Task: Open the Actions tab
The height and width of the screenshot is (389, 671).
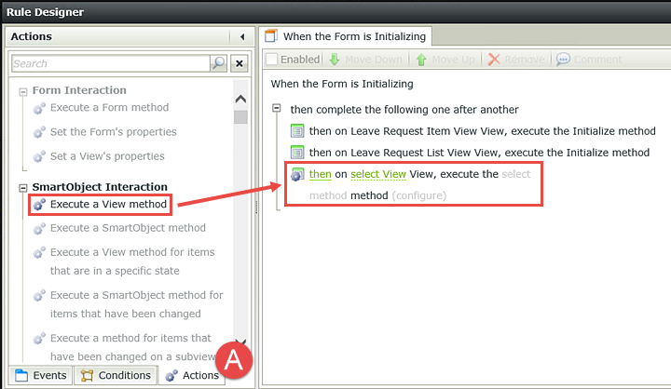Action: (x=192, y=375)
